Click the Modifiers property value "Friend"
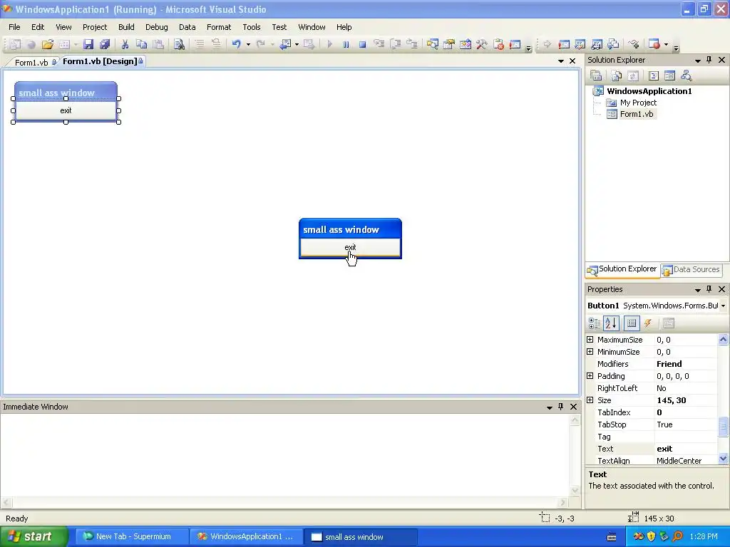 coord(685,364)
